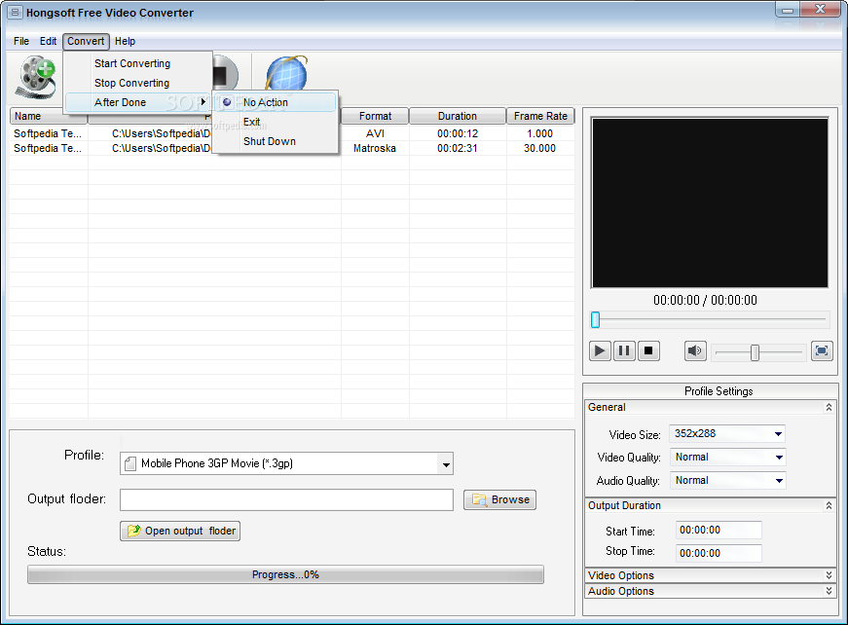This screenshot has width=848, height=625.
Task: Open the Edit menu
Action: click(x=48, y=41)
